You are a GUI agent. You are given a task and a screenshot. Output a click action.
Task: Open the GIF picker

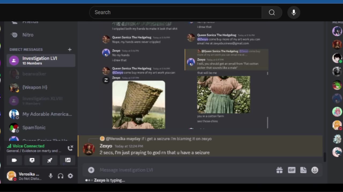click(292, 170)
